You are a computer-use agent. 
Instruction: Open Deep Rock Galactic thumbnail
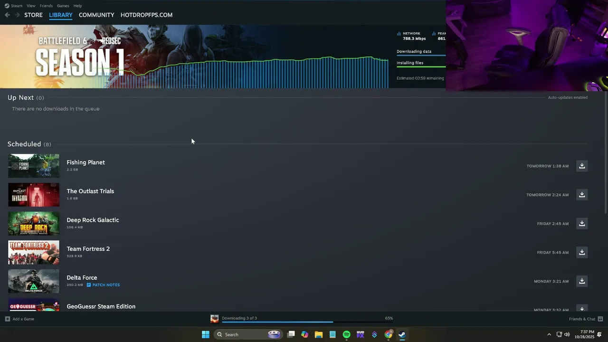34,223
